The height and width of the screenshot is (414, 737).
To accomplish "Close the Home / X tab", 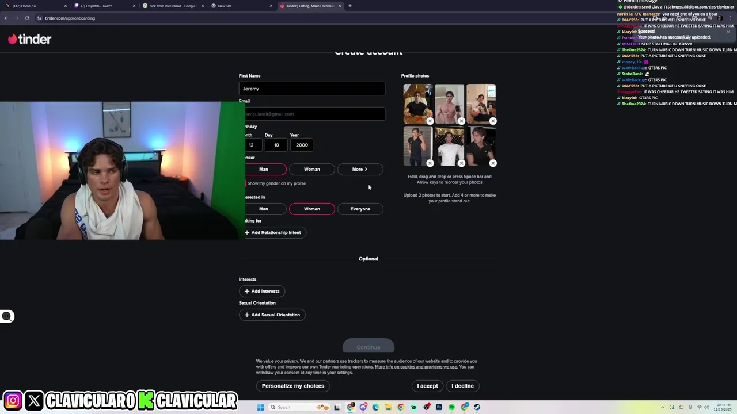I will pyautogui.click(x=66, y=6).
